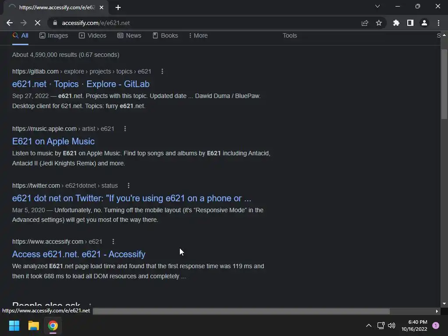The width and height of the screenshot is (448, 336).
Task: Switch to Videos results
Action: point(93,36)
